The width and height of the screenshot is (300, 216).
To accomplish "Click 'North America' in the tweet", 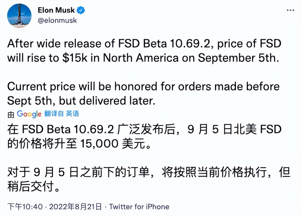I will pyautogui.click(x=141, y=58).
